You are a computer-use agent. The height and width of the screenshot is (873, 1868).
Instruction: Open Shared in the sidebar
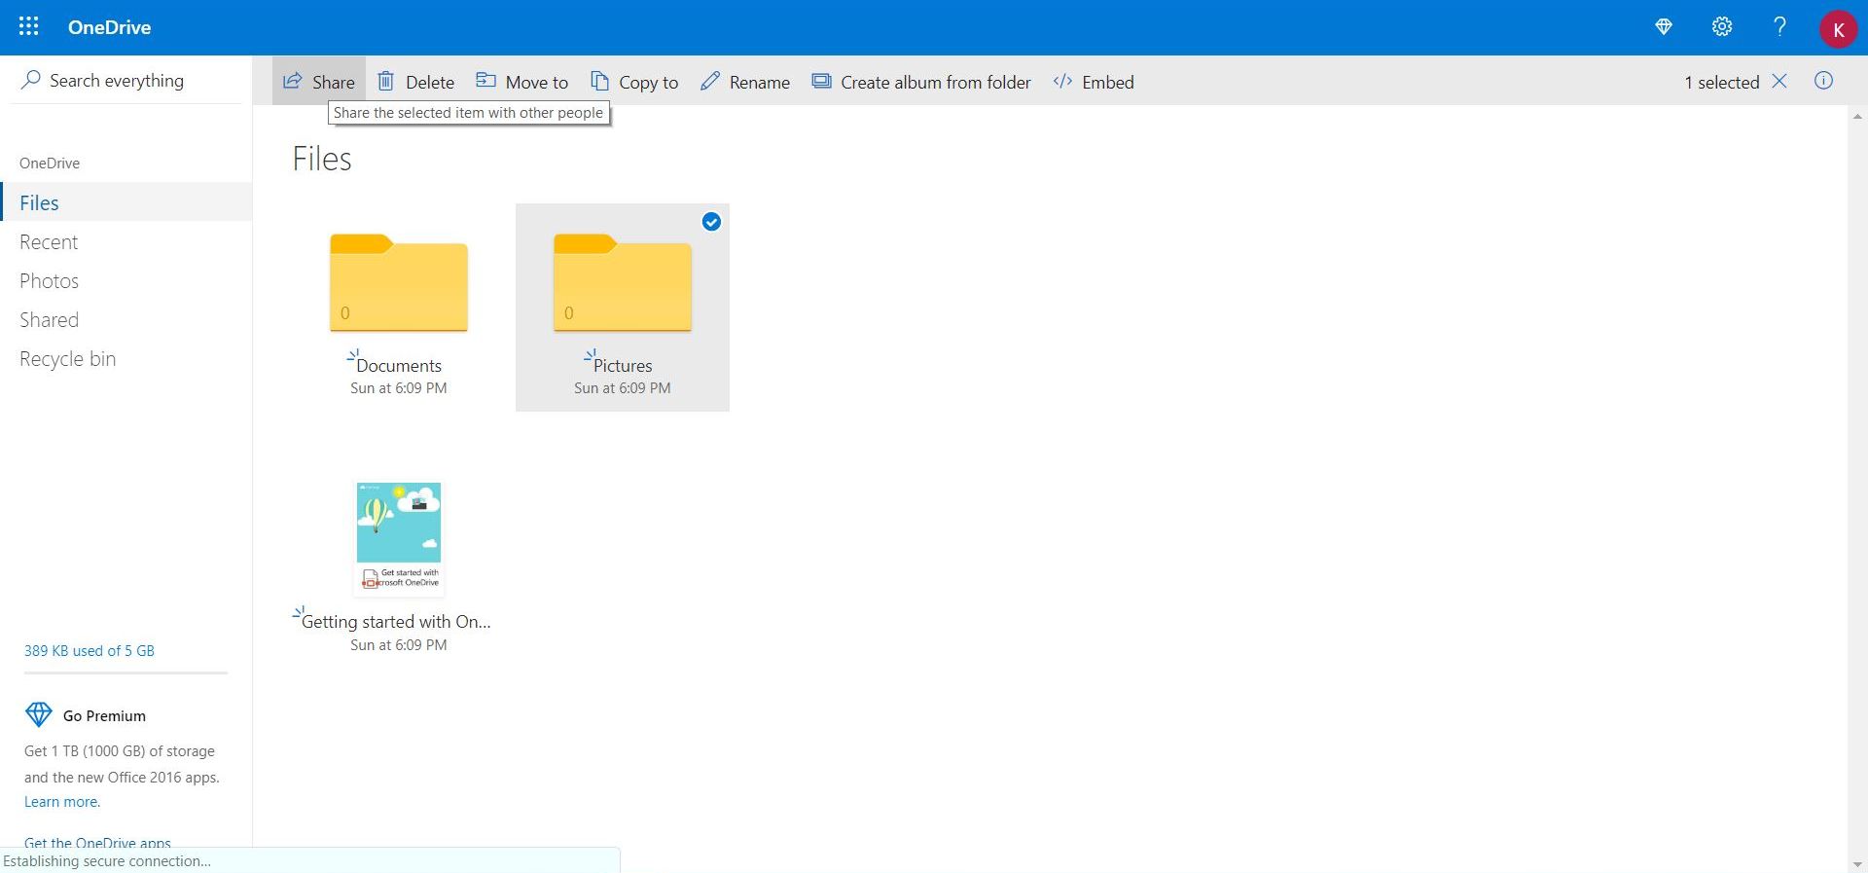(x=49, y=319)
